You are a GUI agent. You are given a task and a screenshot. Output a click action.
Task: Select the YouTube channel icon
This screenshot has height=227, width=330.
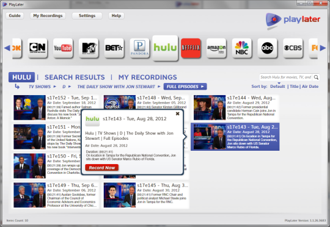[63, 48]
